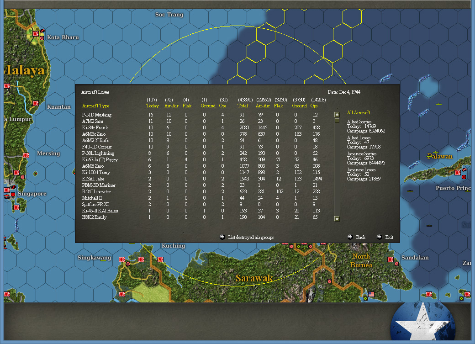
Task: Sort by Today column header
Action: pos(153,106)
